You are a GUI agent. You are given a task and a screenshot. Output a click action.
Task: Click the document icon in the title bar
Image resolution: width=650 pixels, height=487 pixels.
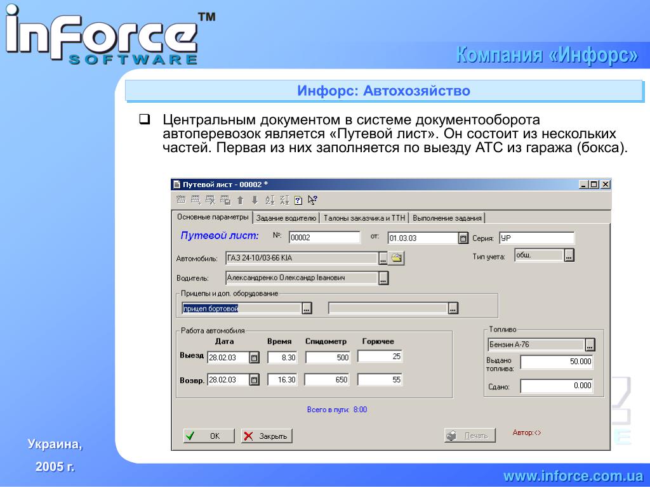176,185
